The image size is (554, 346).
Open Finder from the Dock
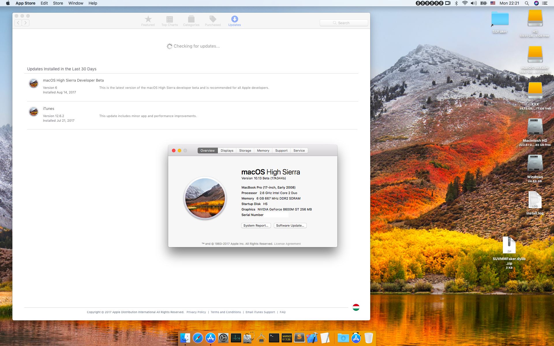pos(185,338)
